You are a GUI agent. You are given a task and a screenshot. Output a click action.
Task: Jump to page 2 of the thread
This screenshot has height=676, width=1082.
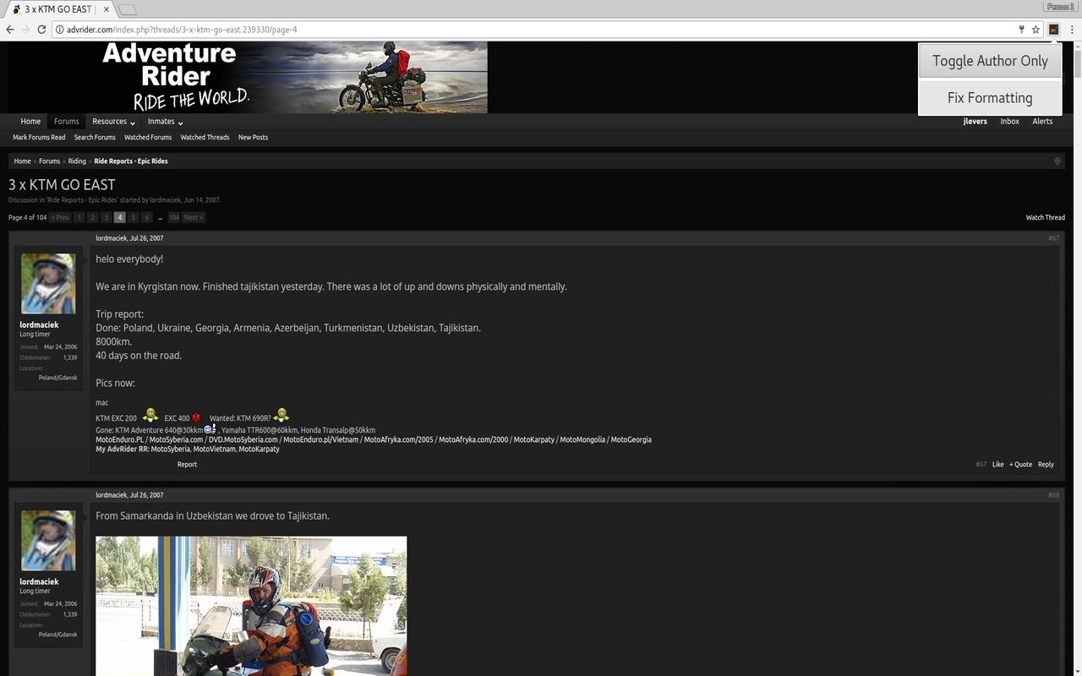92,218
